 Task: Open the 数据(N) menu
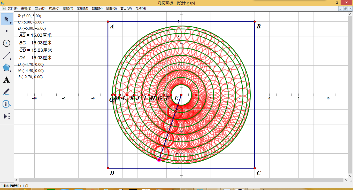coord(97,9)
